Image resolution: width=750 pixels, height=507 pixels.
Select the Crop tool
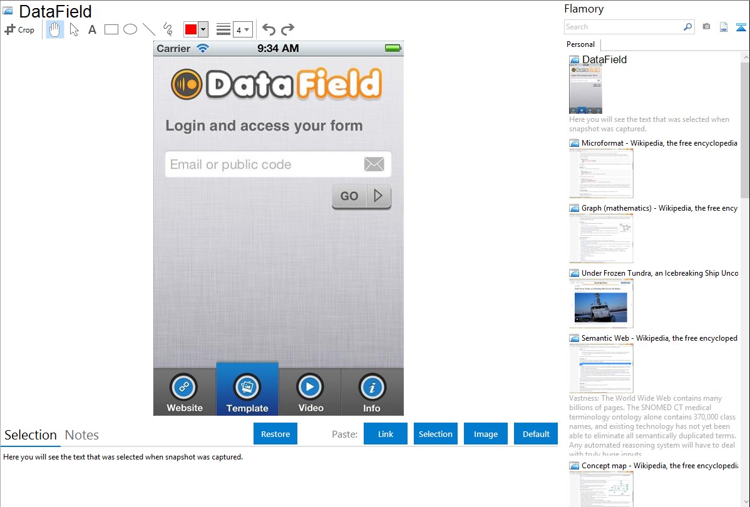click(19, 29)
